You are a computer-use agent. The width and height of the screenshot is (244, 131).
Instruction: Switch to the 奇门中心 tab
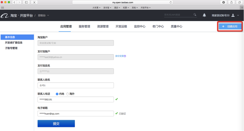158,26
